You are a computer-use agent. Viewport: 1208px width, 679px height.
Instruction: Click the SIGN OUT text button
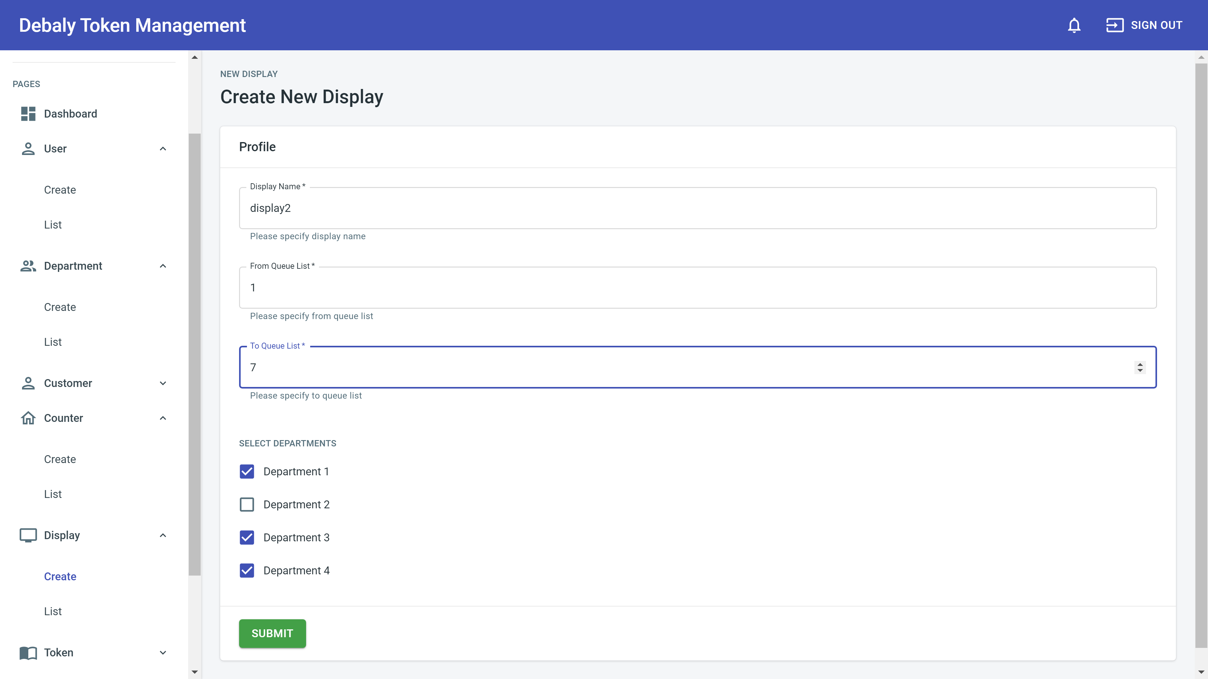[1156, 25]
